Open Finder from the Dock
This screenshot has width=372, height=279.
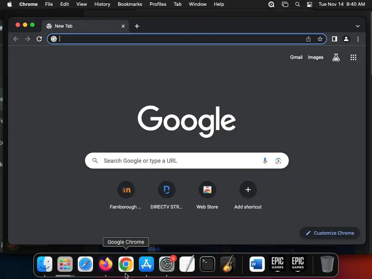pyautogui.click(x=45, y=264)
